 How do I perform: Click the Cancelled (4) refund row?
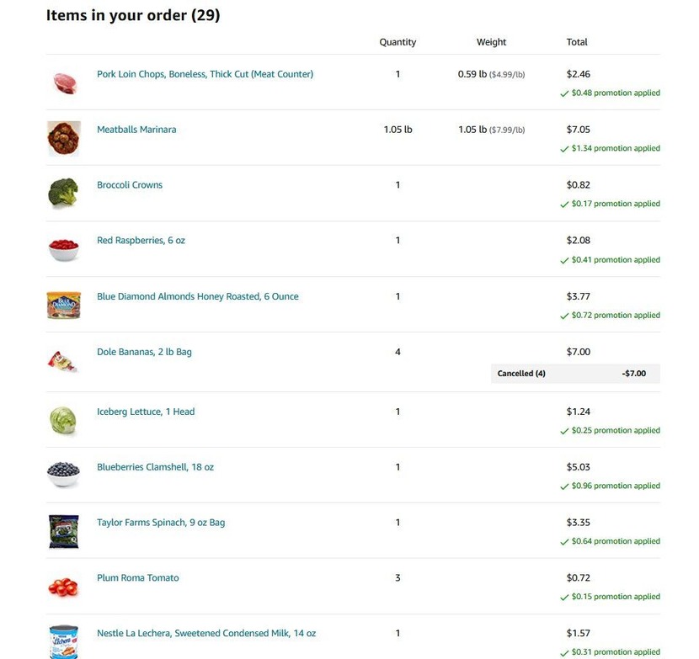575,374
